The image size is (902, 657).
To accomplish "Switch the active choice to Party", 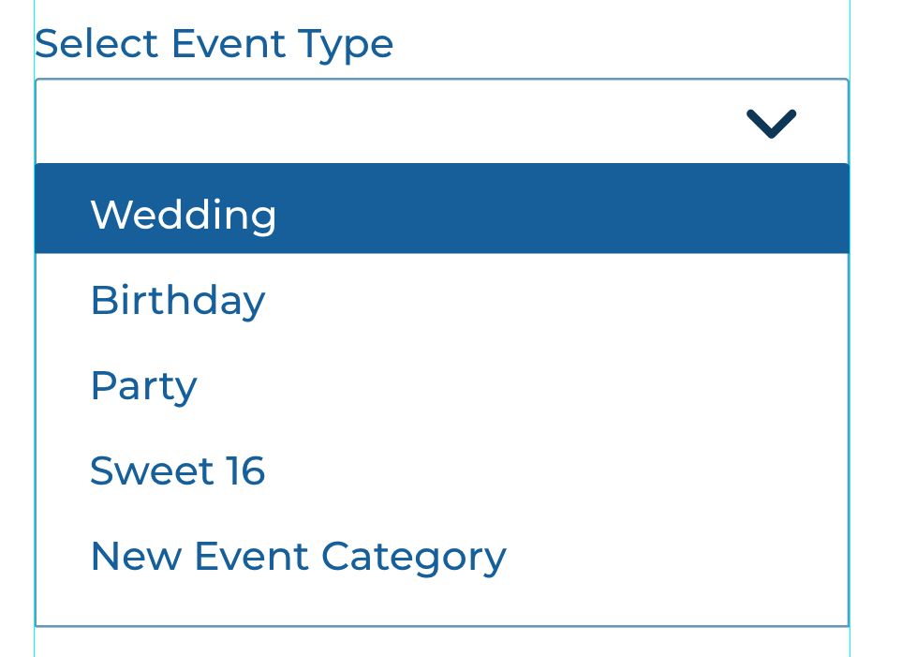I will (x=143, y=385).
